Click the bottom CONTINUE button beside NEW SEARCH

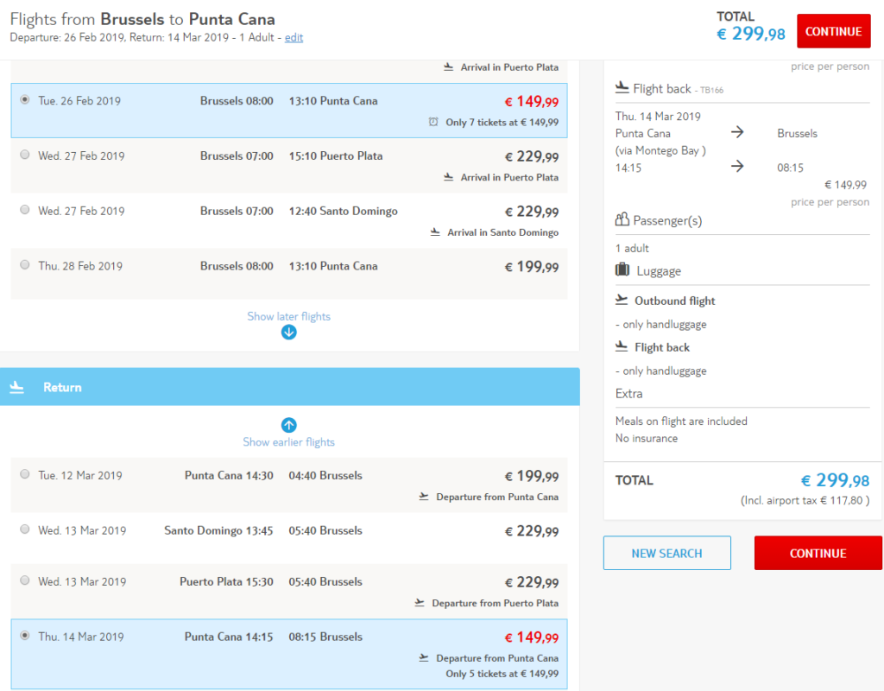[818, 553]
